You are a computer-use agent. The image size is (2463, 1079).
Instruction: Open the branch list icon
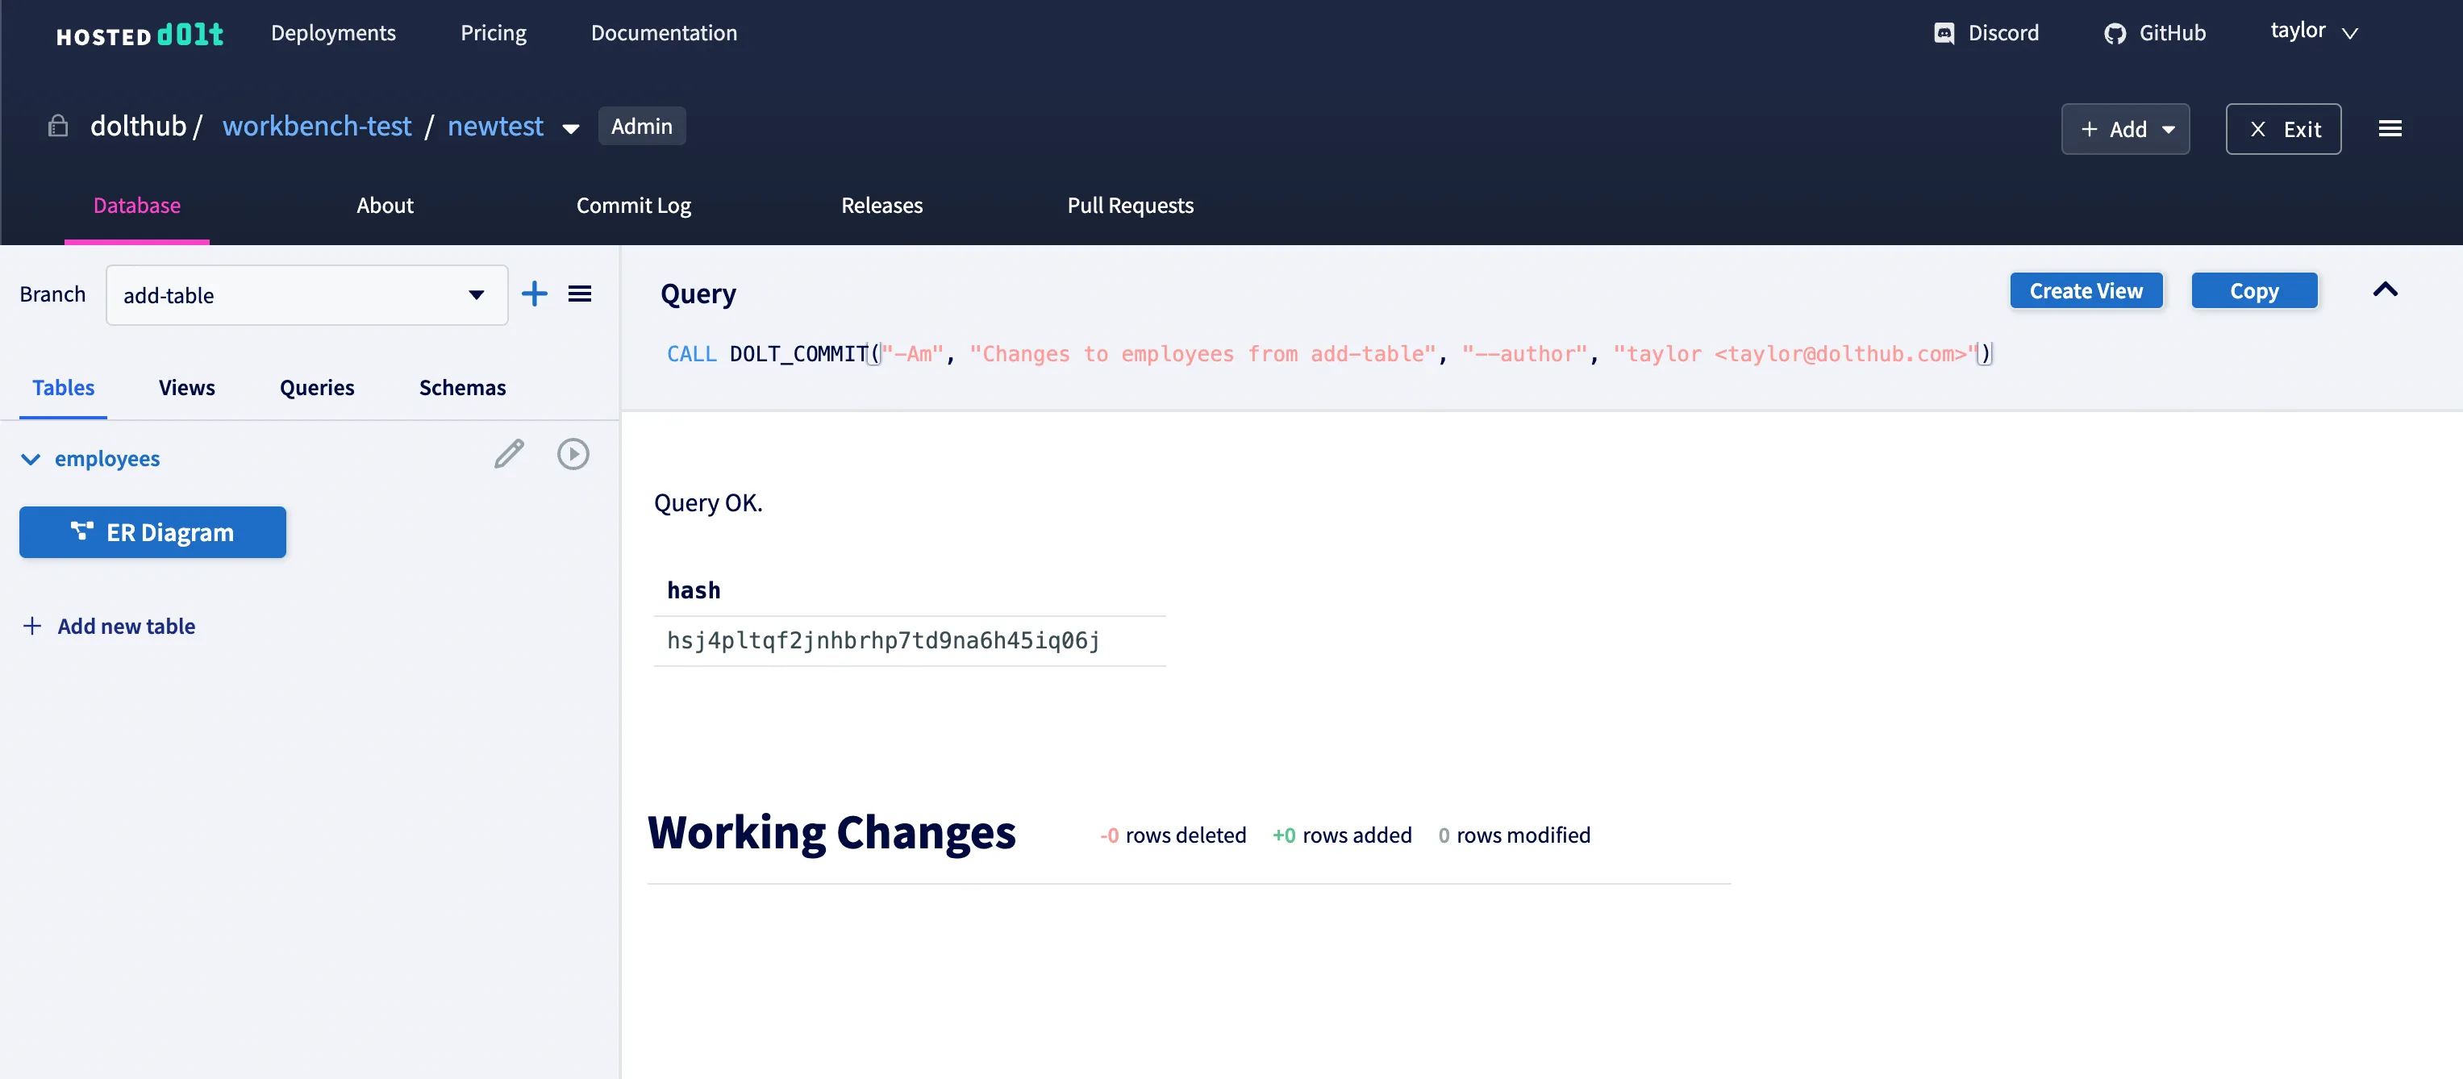click(579, 294)
